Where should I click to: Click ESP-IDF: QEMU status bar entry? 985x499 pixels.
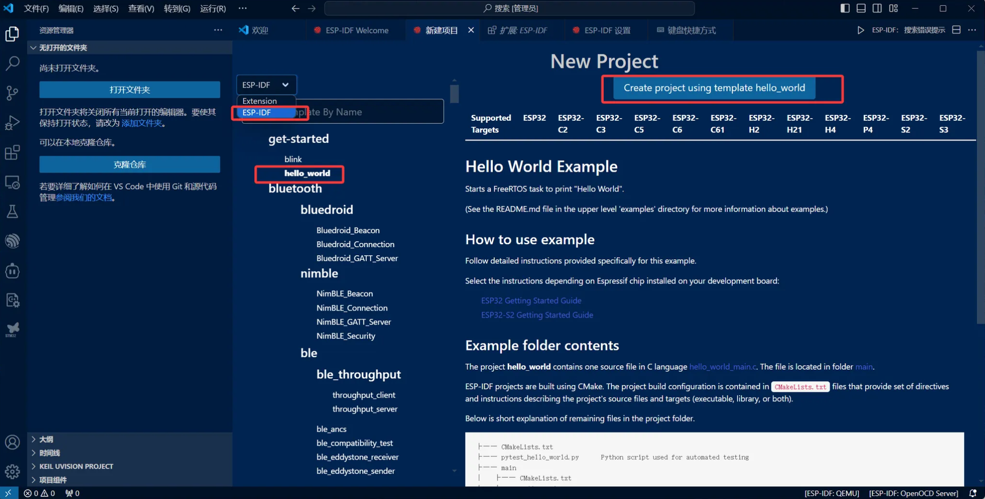[x=832, y=493]
